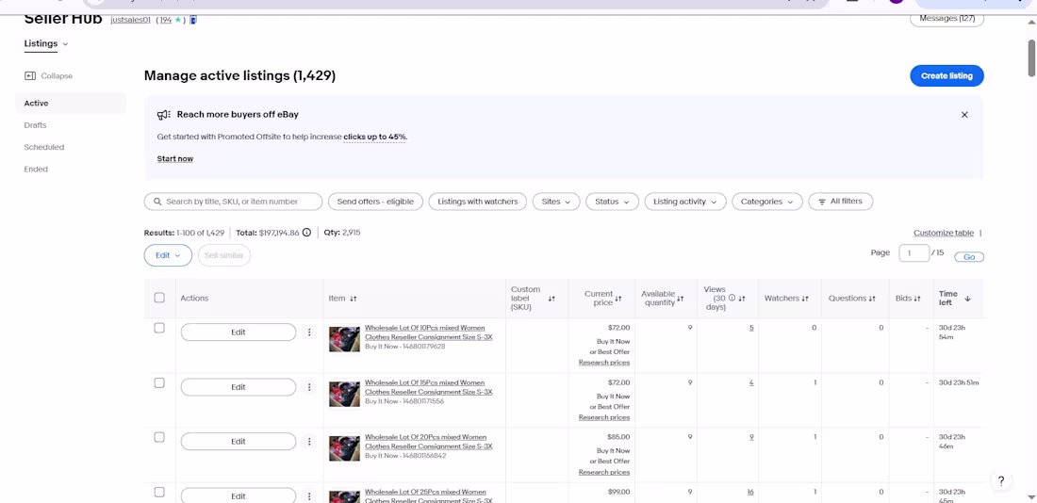Open 10Pcs listing thumbnail image
This screenshot has width=1037, height=503.
(x=344, y=339)
